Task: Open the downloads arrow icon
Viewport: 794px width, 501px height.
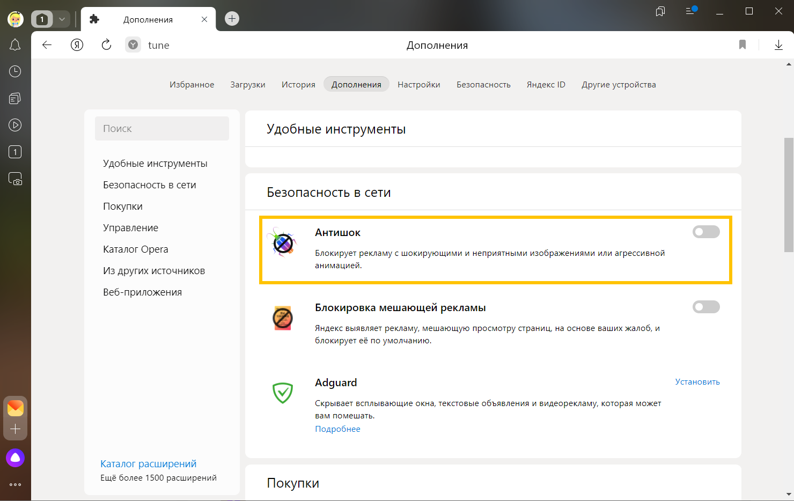Action: 778,45
